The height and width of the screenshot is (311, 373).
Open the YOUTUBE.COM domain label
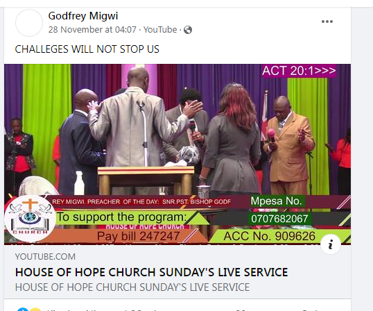point(45,257)
